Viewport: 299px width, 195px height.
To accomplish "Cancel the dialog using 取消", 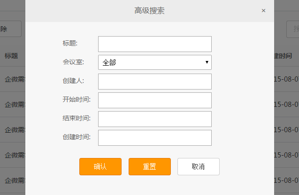I will click(199, 166).
